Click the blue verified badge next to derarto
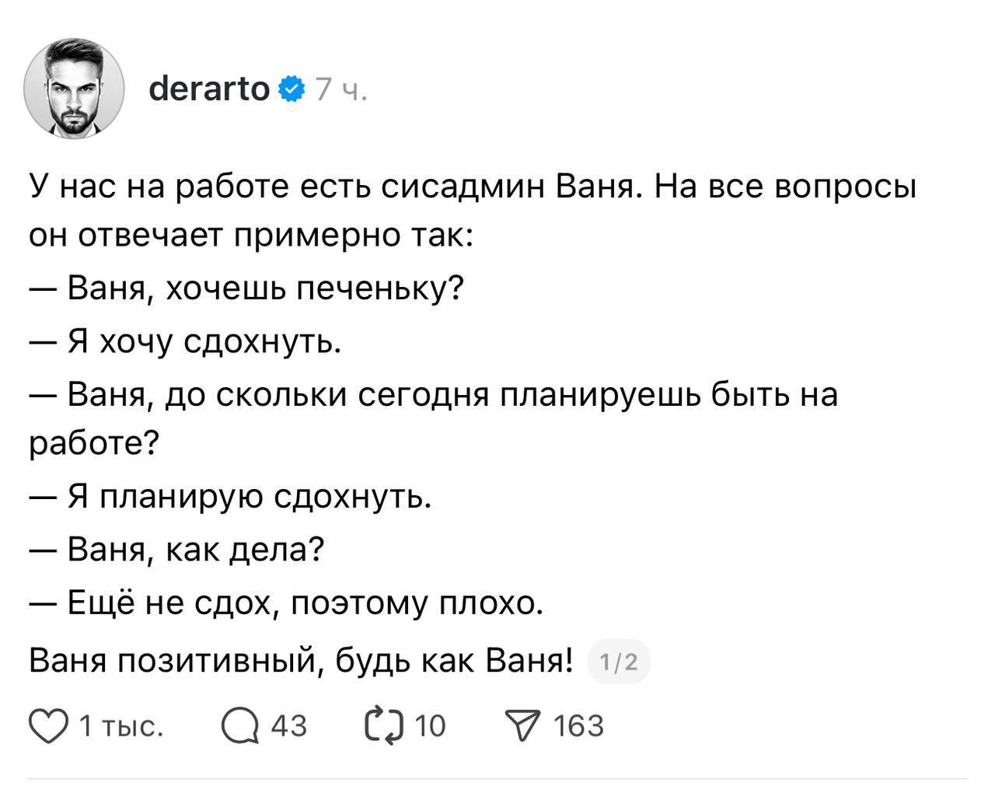Screen dimensions: 995x793 (291, 90)
